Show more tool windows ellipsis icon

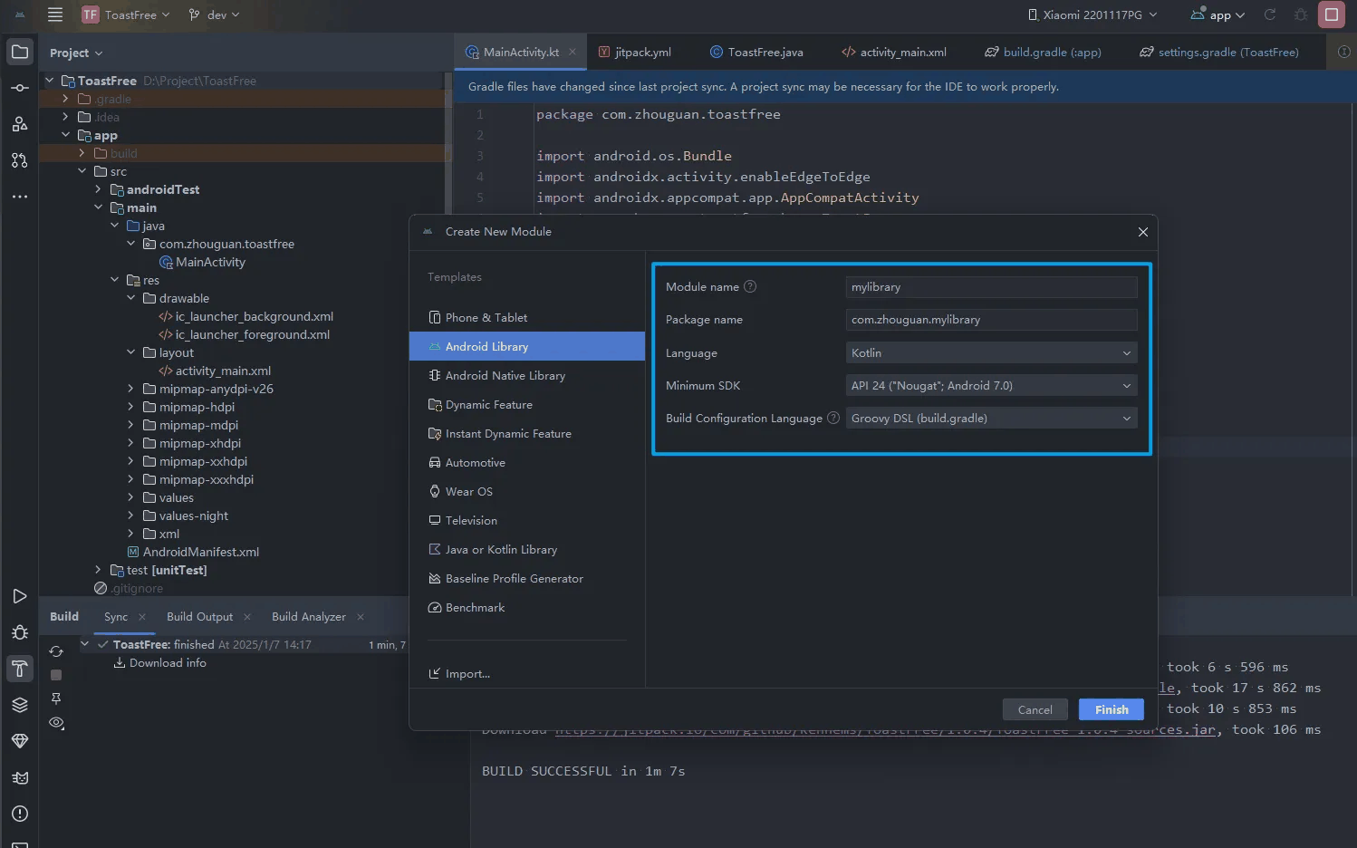(x=20, y=197)
